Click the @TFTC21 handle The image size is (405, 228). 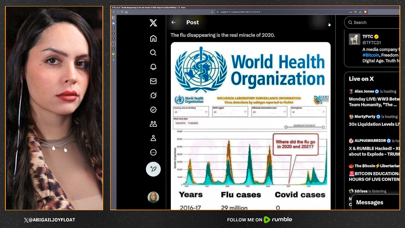371,42
